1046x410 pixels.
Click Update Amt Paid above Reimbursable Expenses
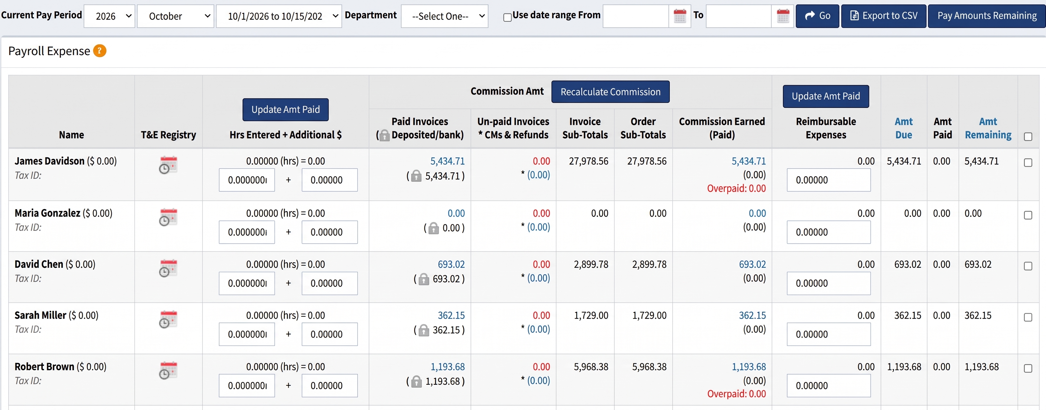tap(826, 96)
